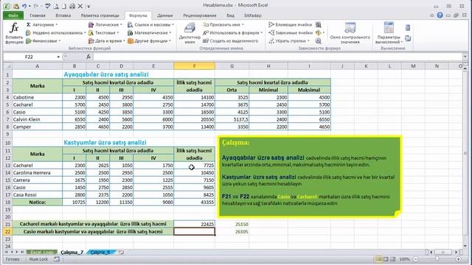This screenshot has width=472, height=265.
Task: Click Create from Selection (Создать из выделенного)
Action: 231,41
